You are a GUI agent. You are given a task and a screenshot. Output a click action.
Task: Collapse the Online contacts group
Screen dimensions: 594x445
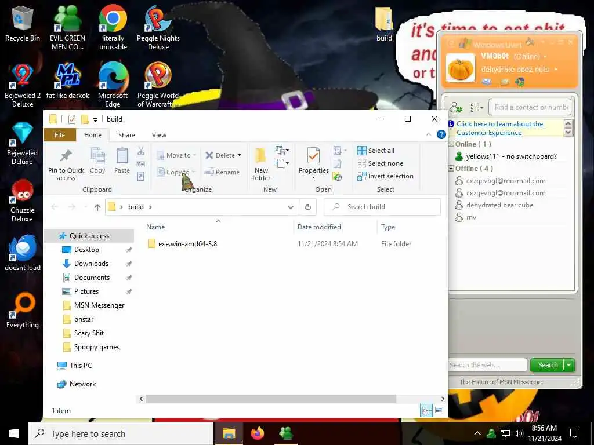tap(451, 144)
